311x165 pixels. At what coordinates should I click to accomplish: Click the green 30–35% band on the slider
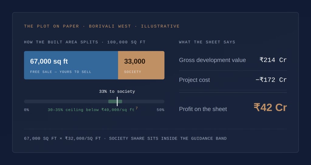(x=115, y=102)
